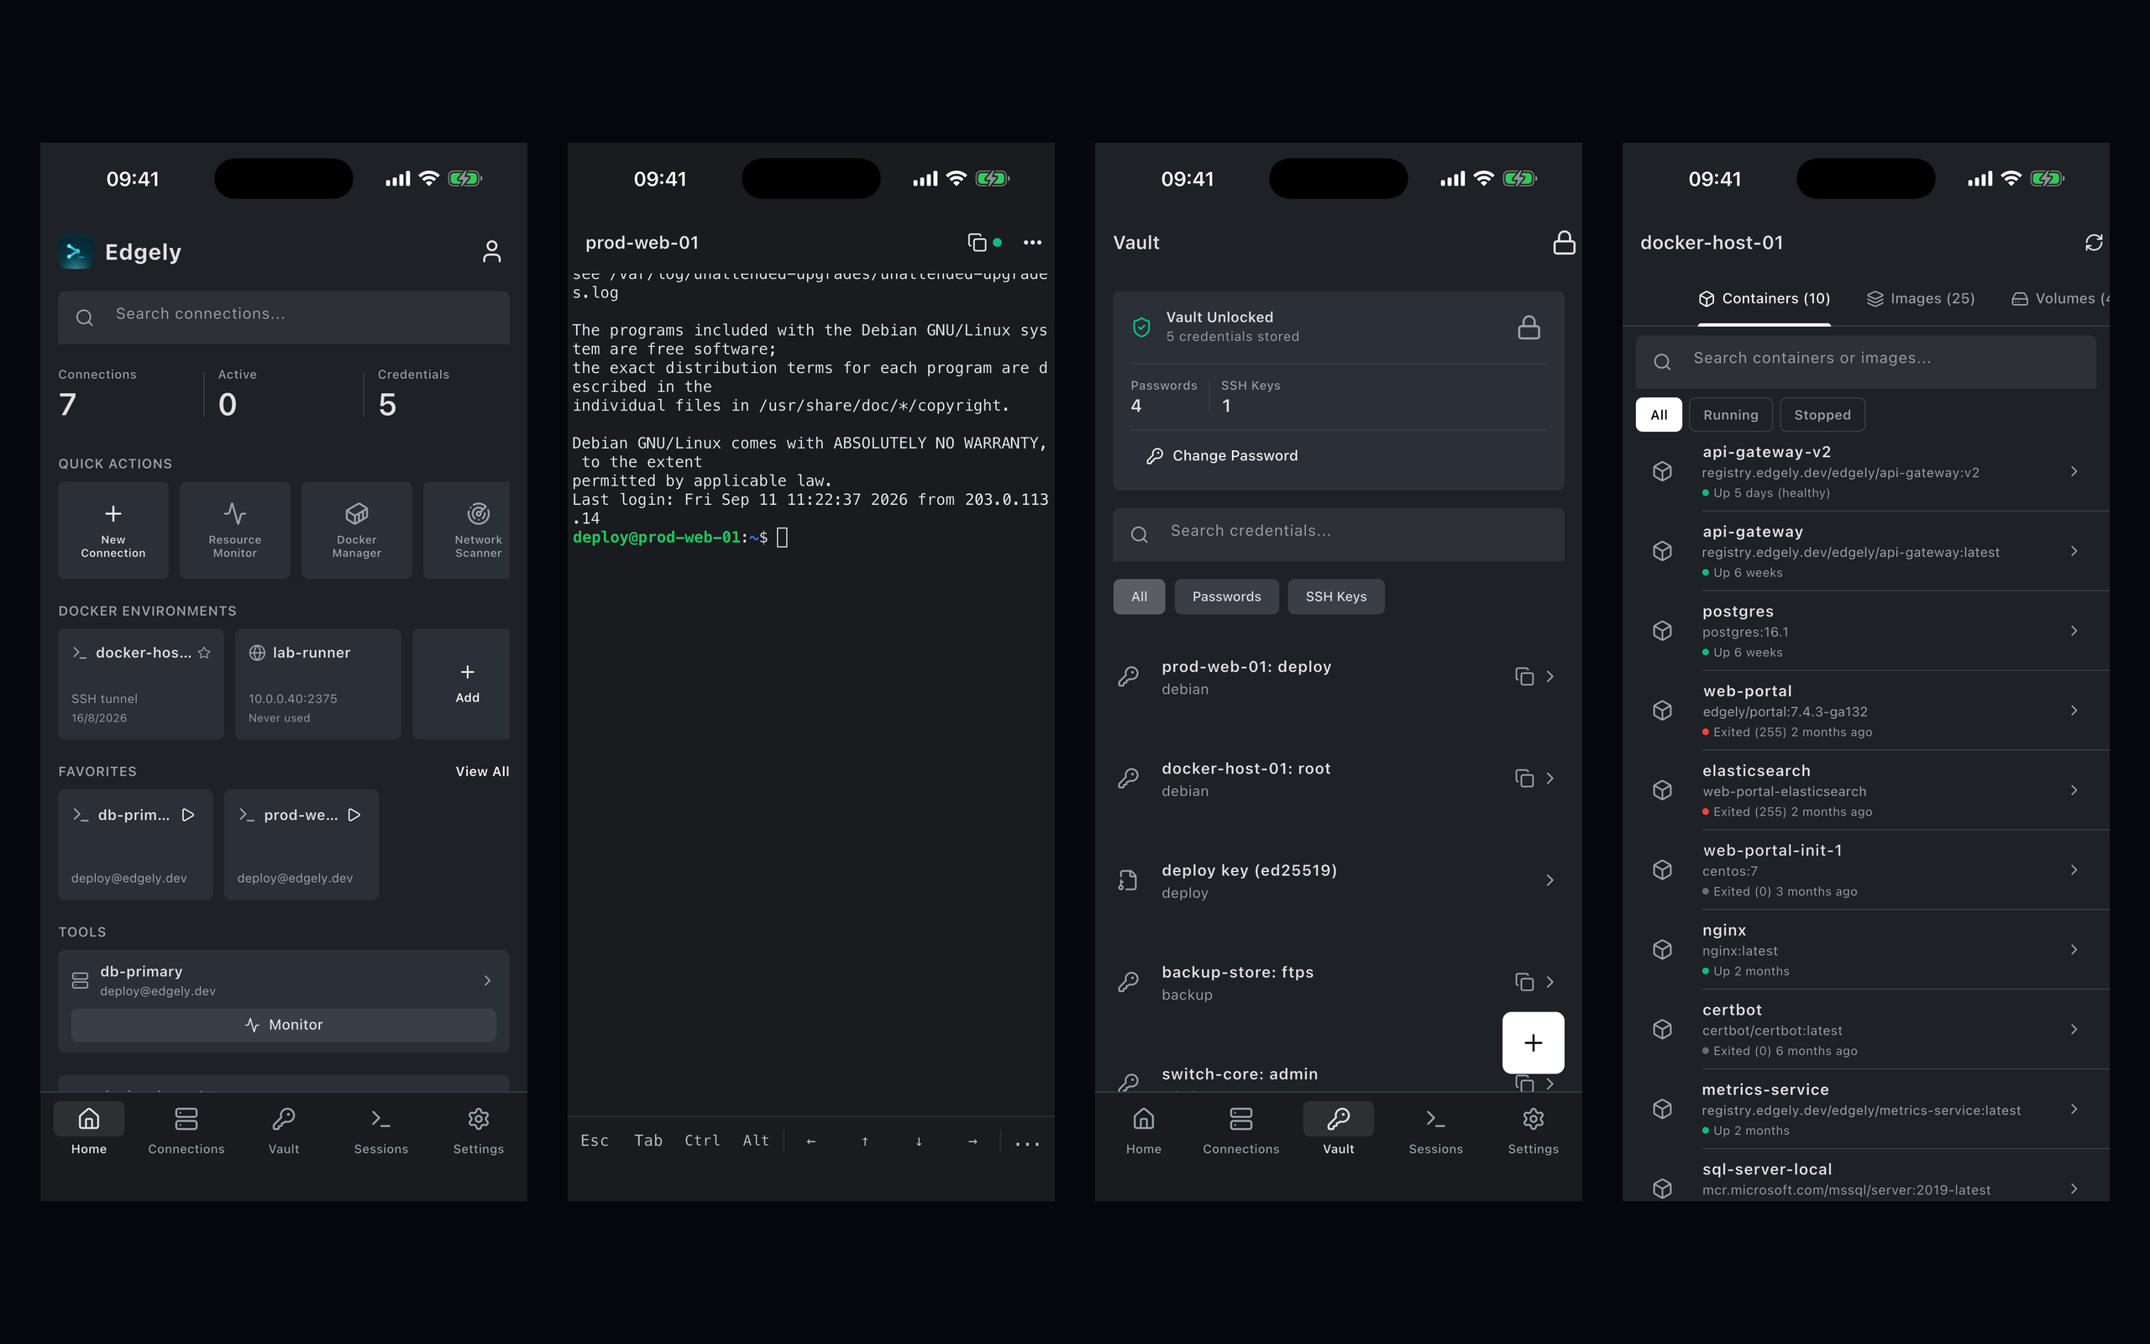The height and width of the screenshot is (1344, 2150).
Task: Click Change Password in the vault card
Action: (1223, 456)
